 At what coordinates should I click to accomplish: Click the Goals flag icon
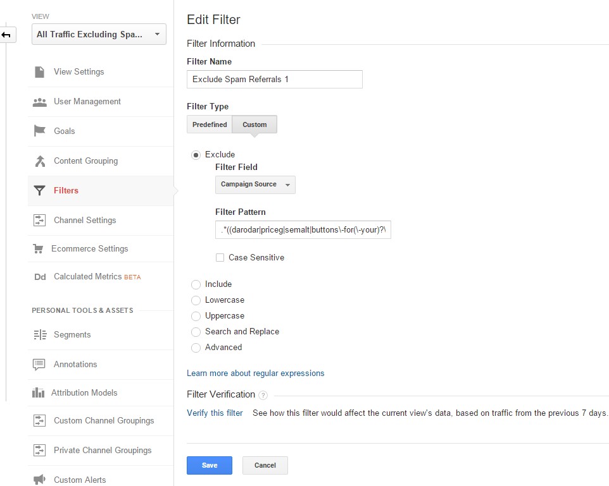40,131
